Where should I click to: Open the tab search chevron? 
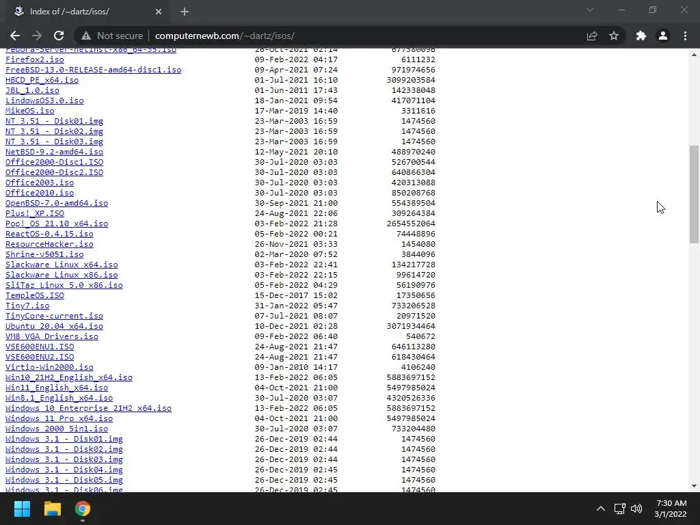point(590,10)
